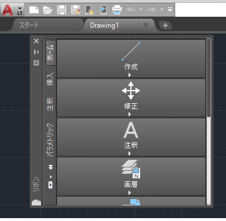
Task: Expand the 画層 panel arrow
Action: coord(130,193)
